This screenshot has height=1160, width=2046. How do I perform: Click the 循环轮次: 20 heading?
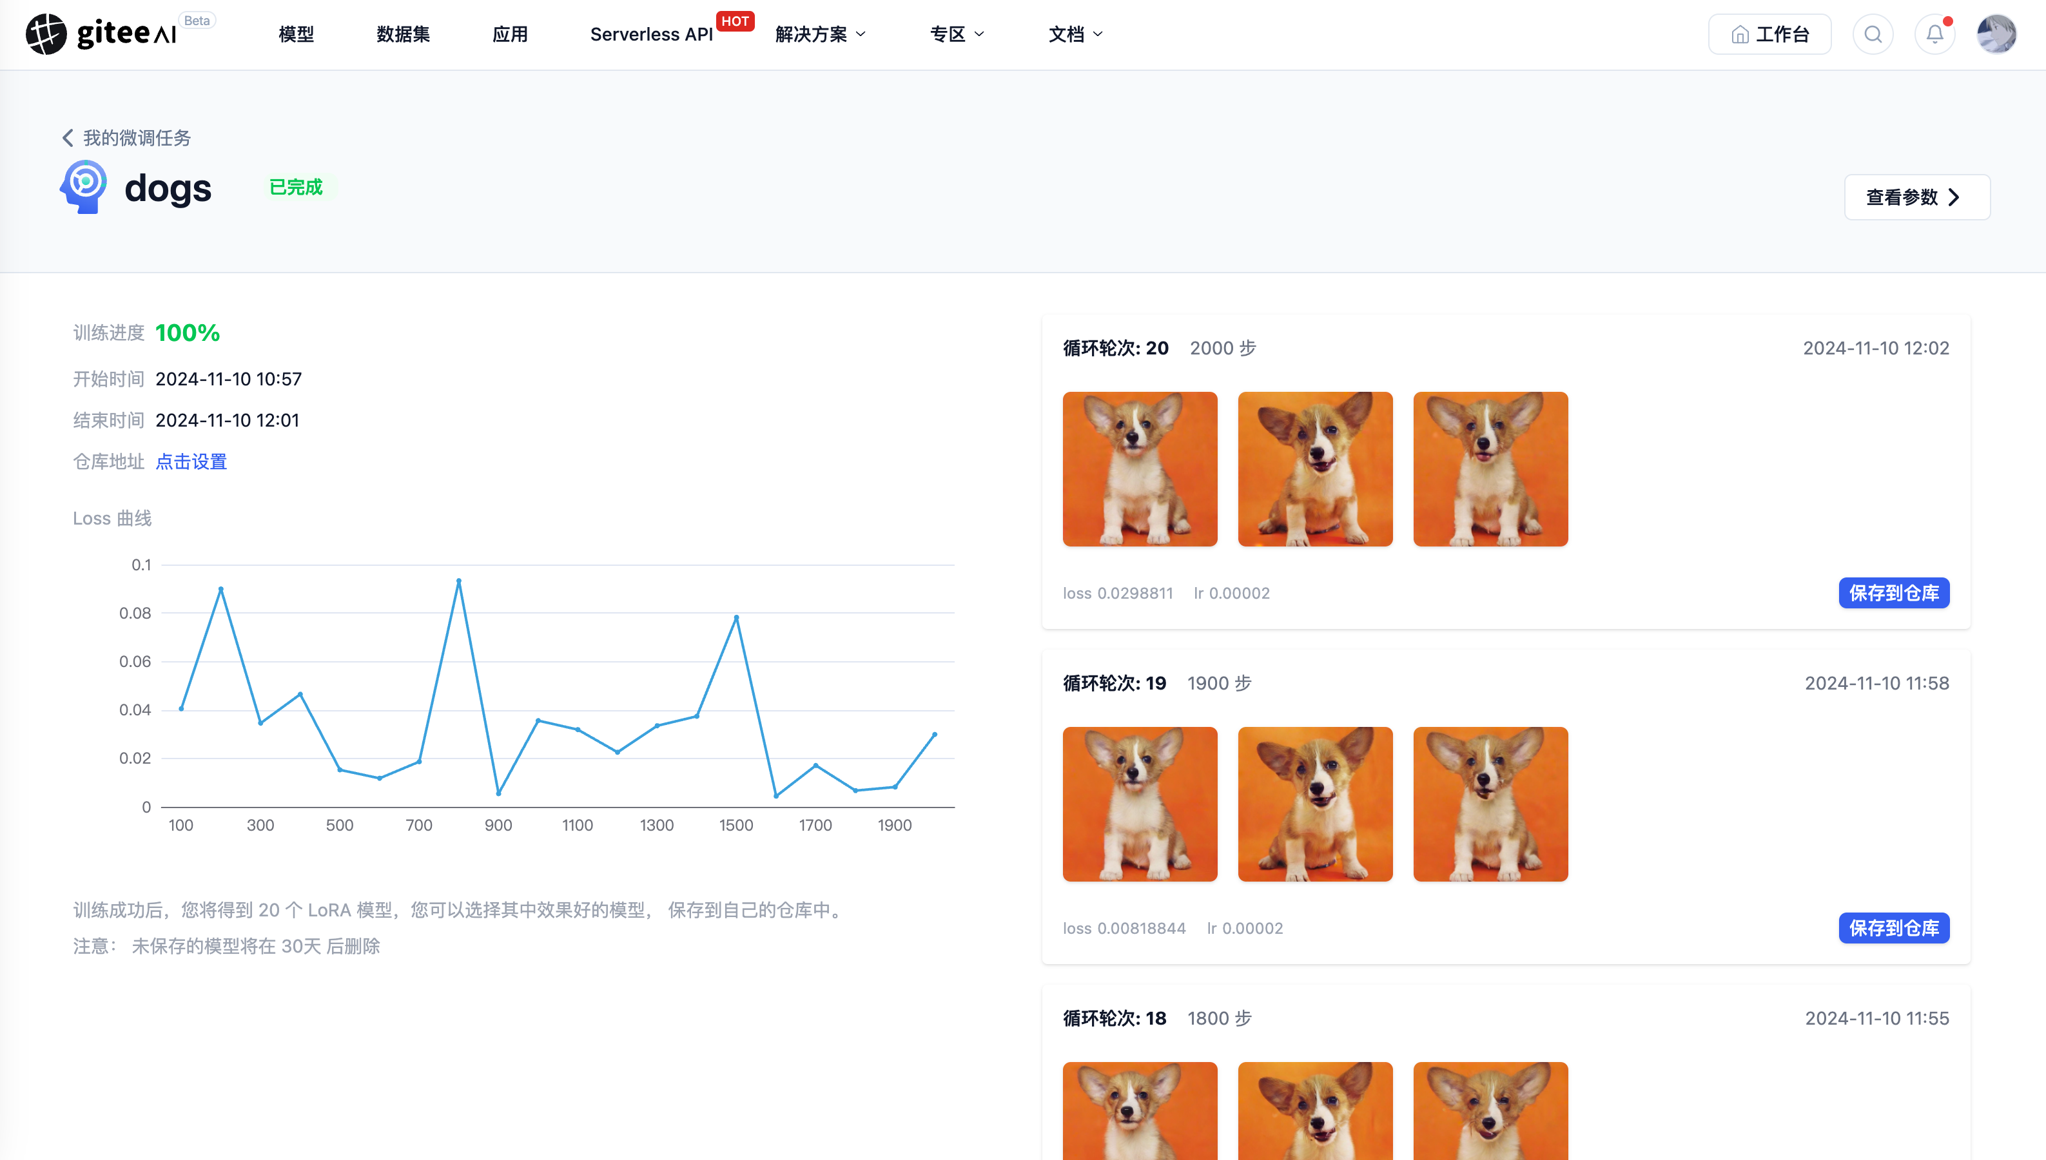point(1115,348)
